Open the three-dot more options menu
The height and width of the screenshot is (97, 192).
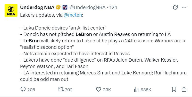[184, 7]
